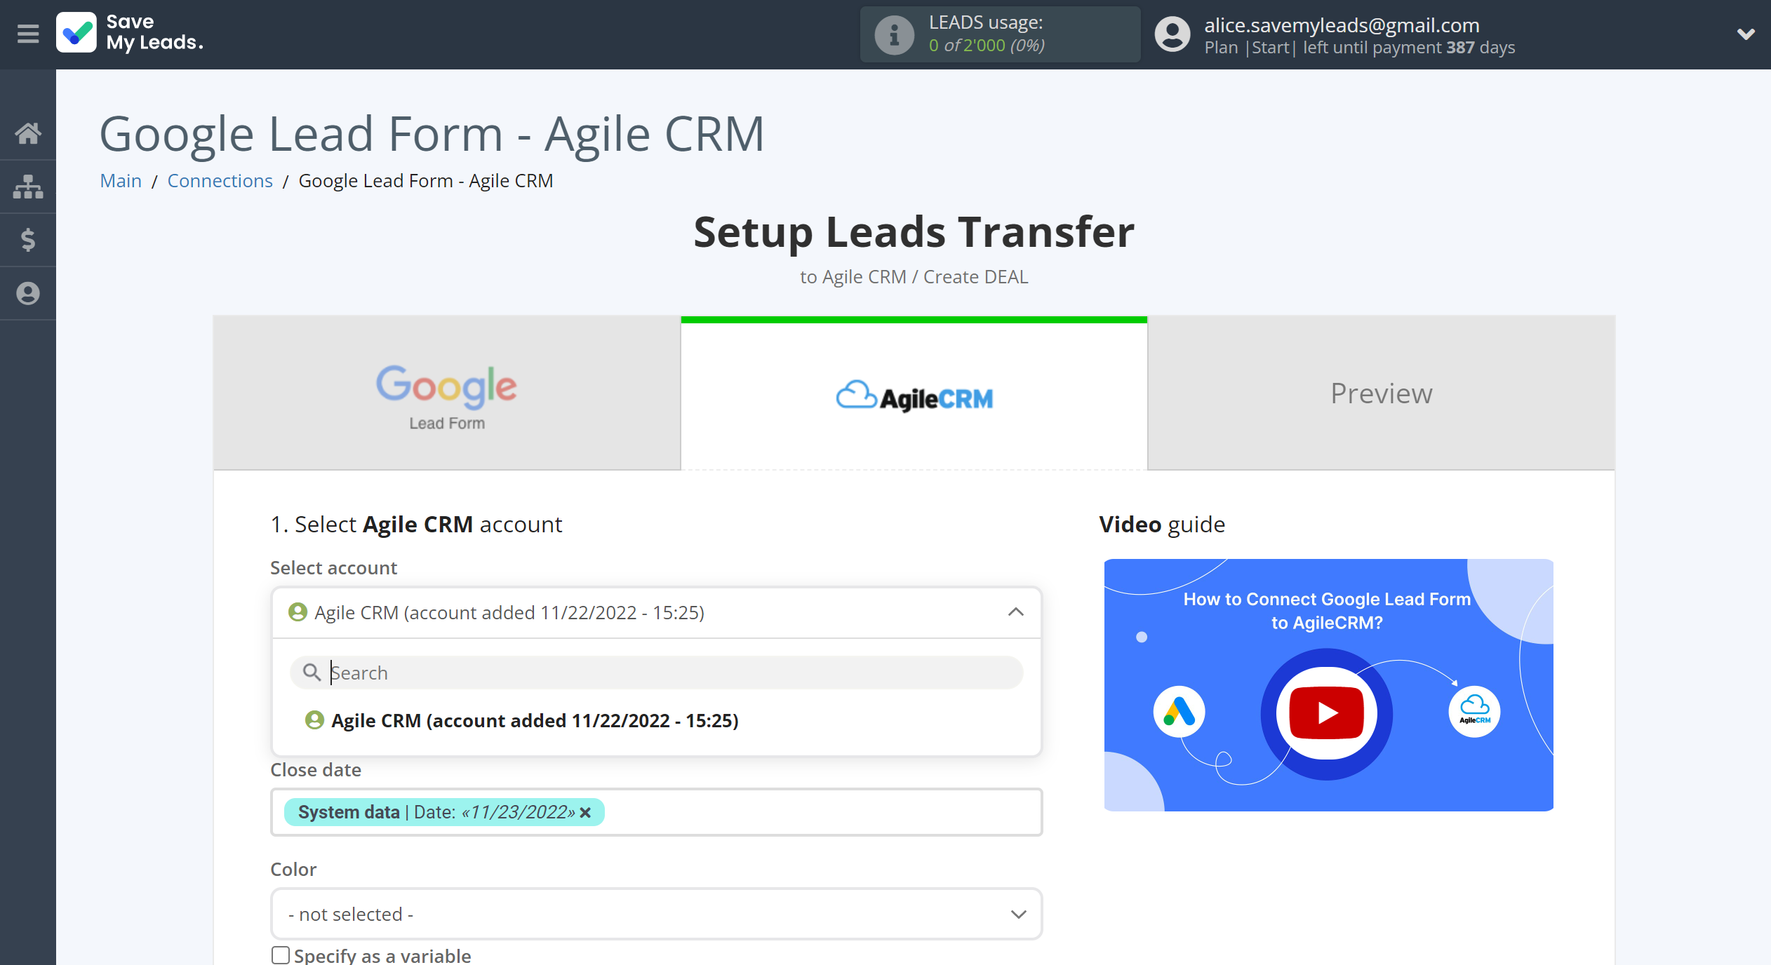The image size is (1771, 965).
Task: Open the Home sidebar icon
Action: pos(28,133)
